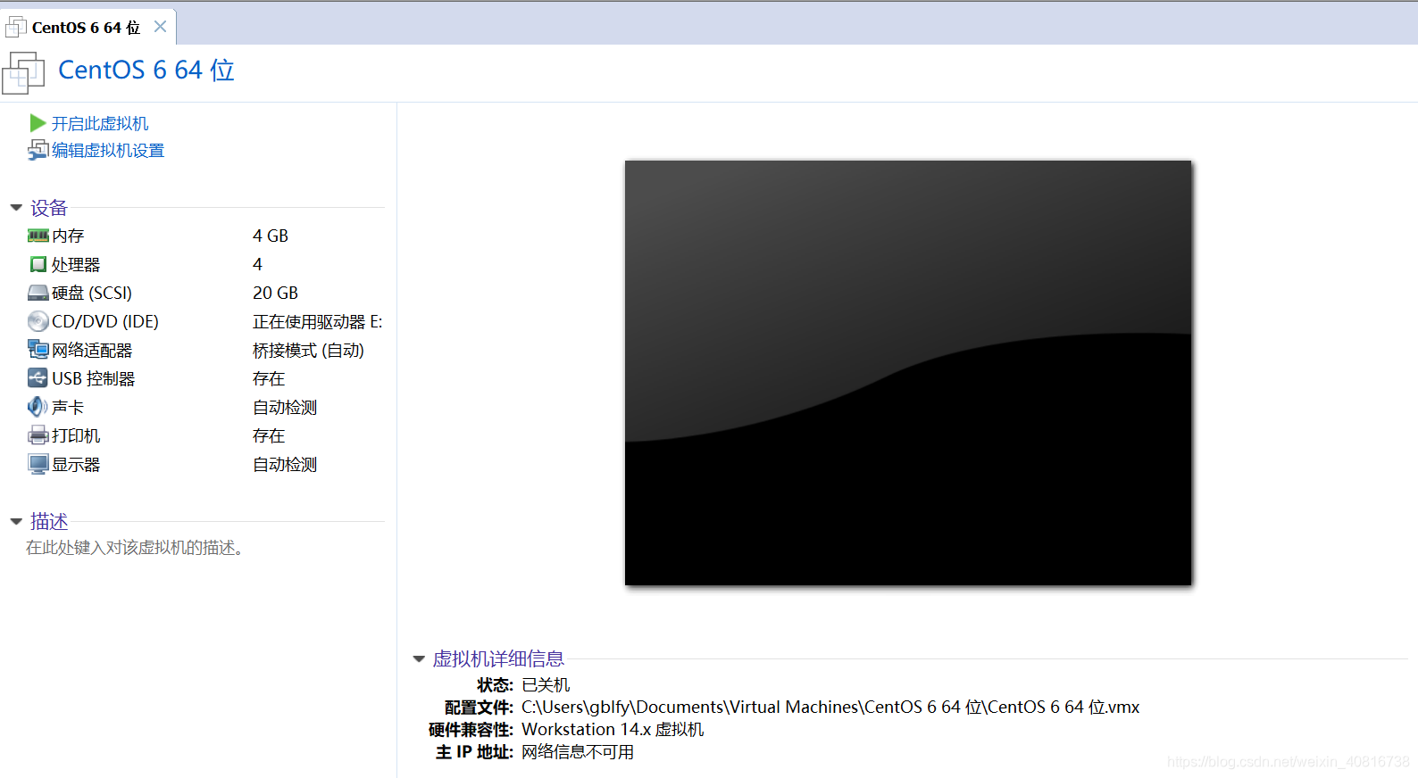Click the 4 GB memory value
This screenshot has height=778, width=1418.
coord(271,236)
